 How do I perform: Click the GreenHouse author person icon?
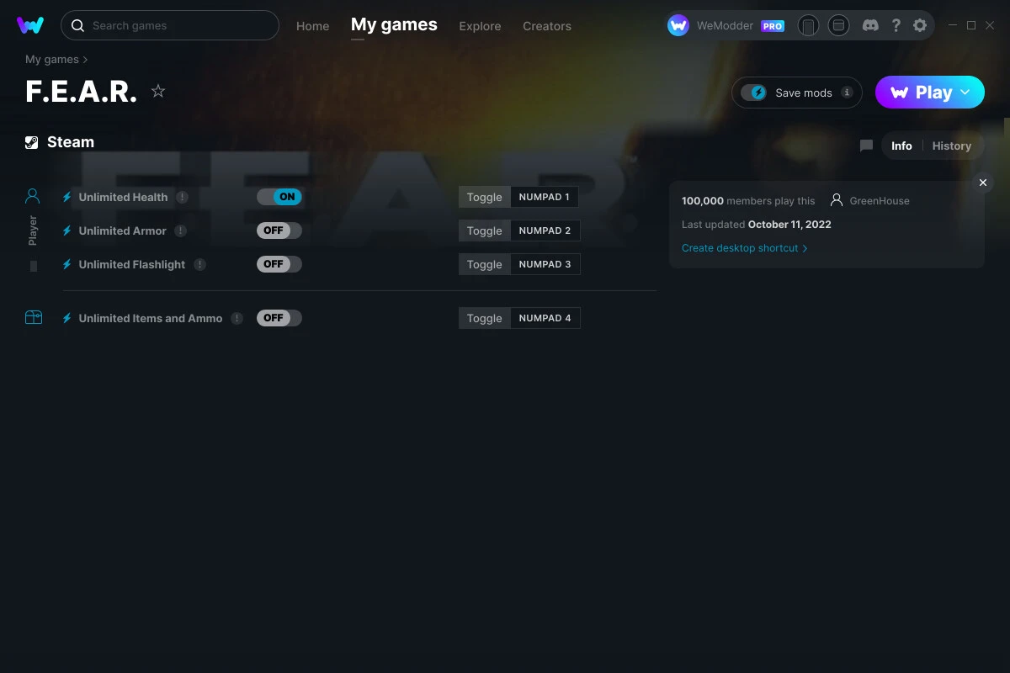click(x=837, y=200)
